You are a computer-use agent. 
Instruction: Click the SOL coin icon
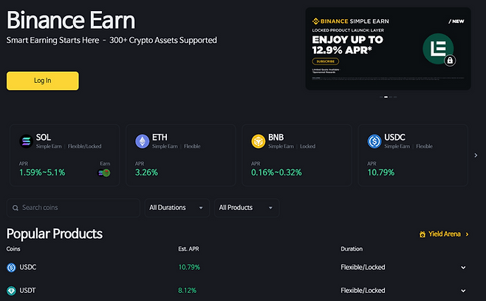click(x=27, y=141)
